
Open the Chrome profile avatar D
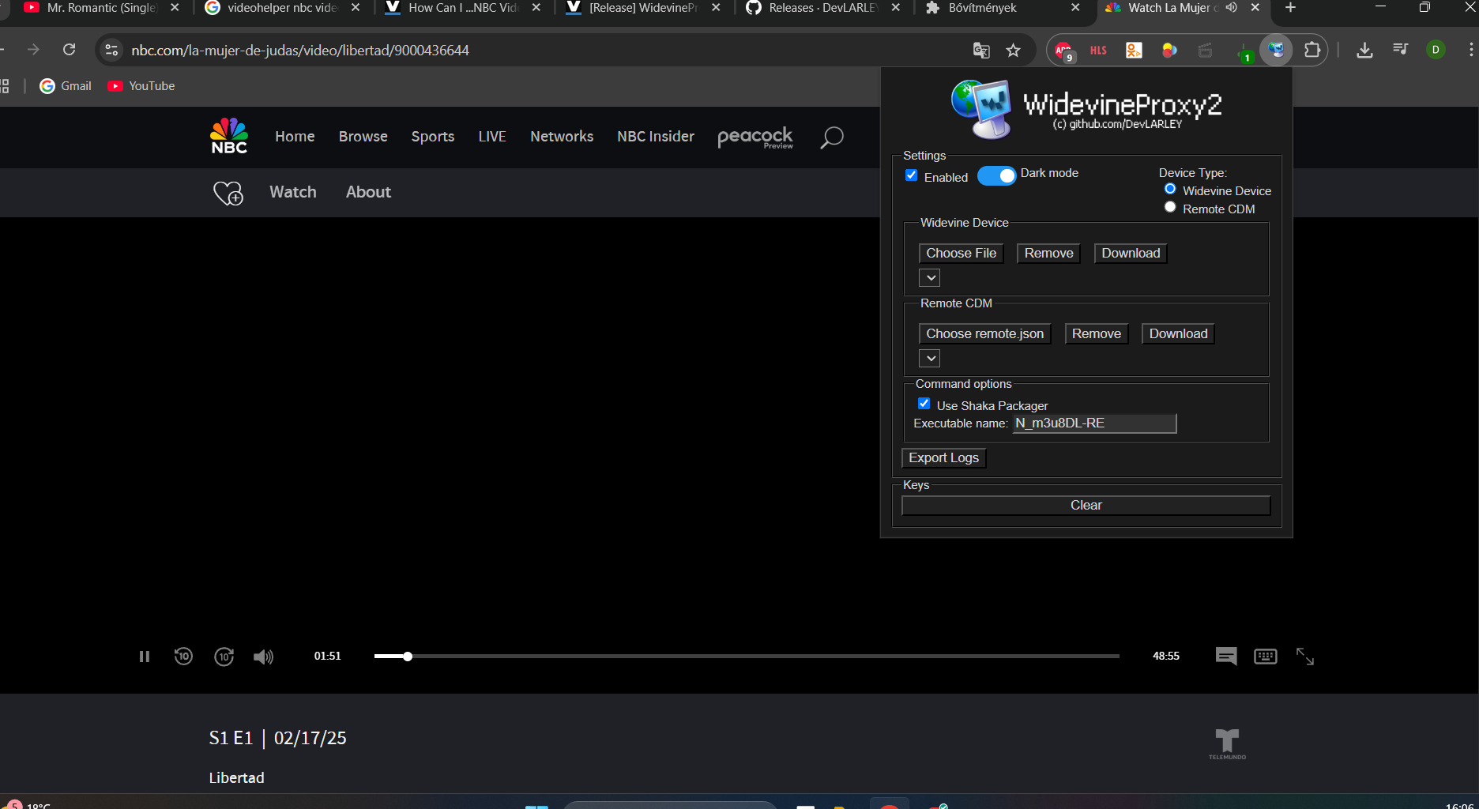click(x=1436, y=50)
